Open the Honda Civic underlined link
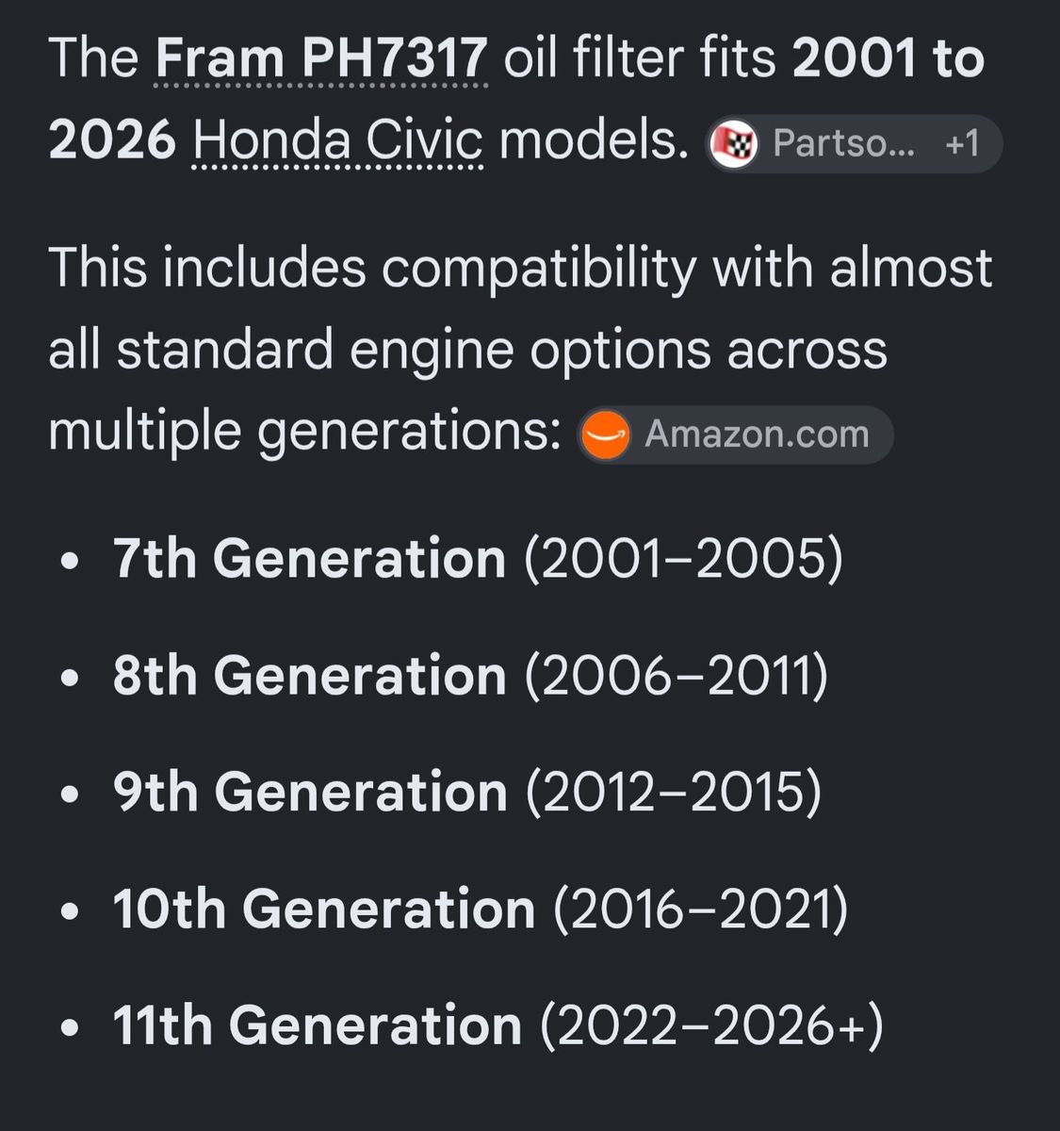The height and width of the screenshot is (1131, 1060). [338, 142]
